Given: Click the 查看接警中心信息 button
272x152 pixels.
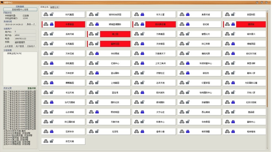Looking at the screenshot, I should 20,9.
